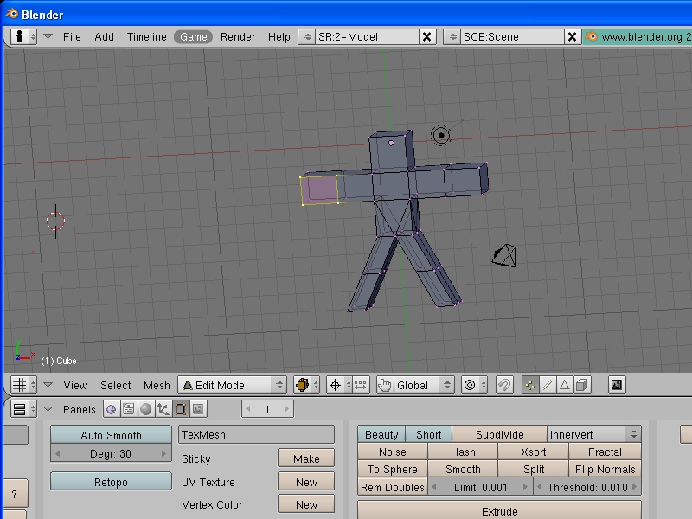Open the Help menu

279,36
